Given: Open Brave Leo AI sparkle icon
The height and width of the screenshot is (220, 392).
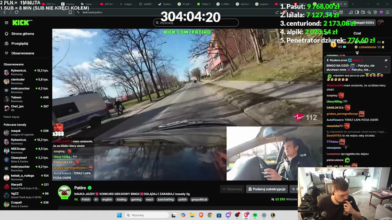Looking at the screenshot, I should click(369, 12).
